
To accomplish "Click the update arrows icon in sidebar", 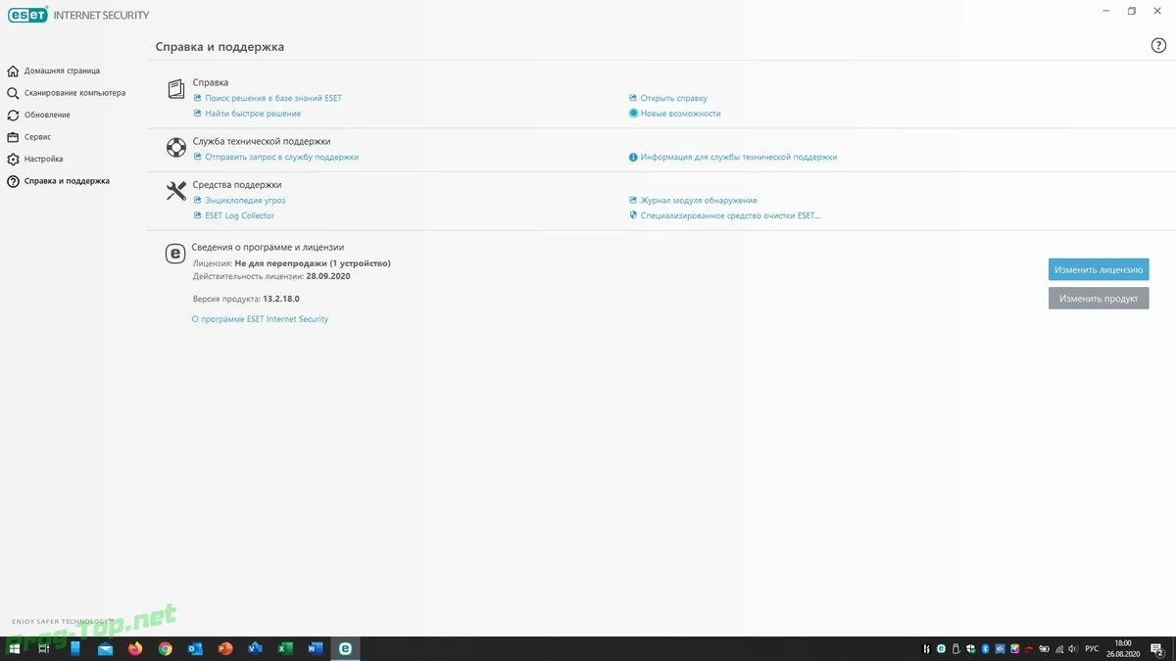I will [x=13, y=115].
